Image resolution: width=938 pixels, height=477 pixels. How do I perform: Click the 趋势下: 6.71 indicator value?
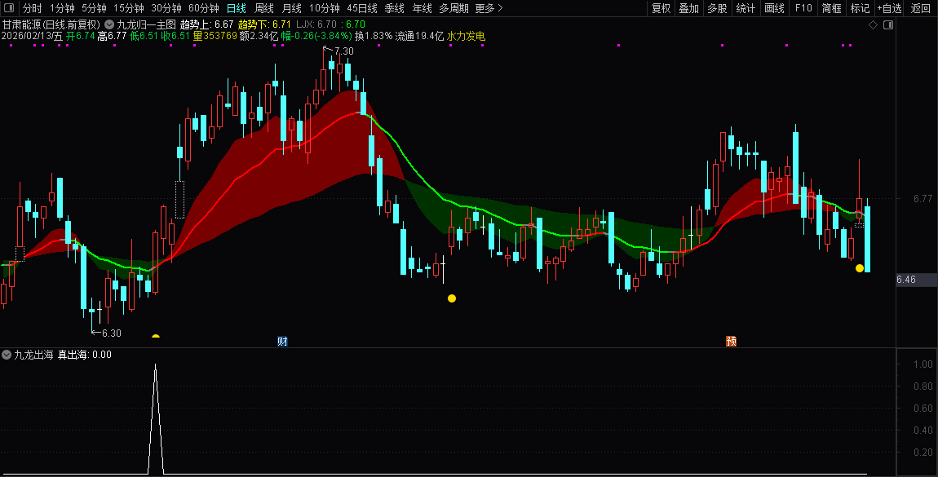pyautogui.click(x=264, y=24)
